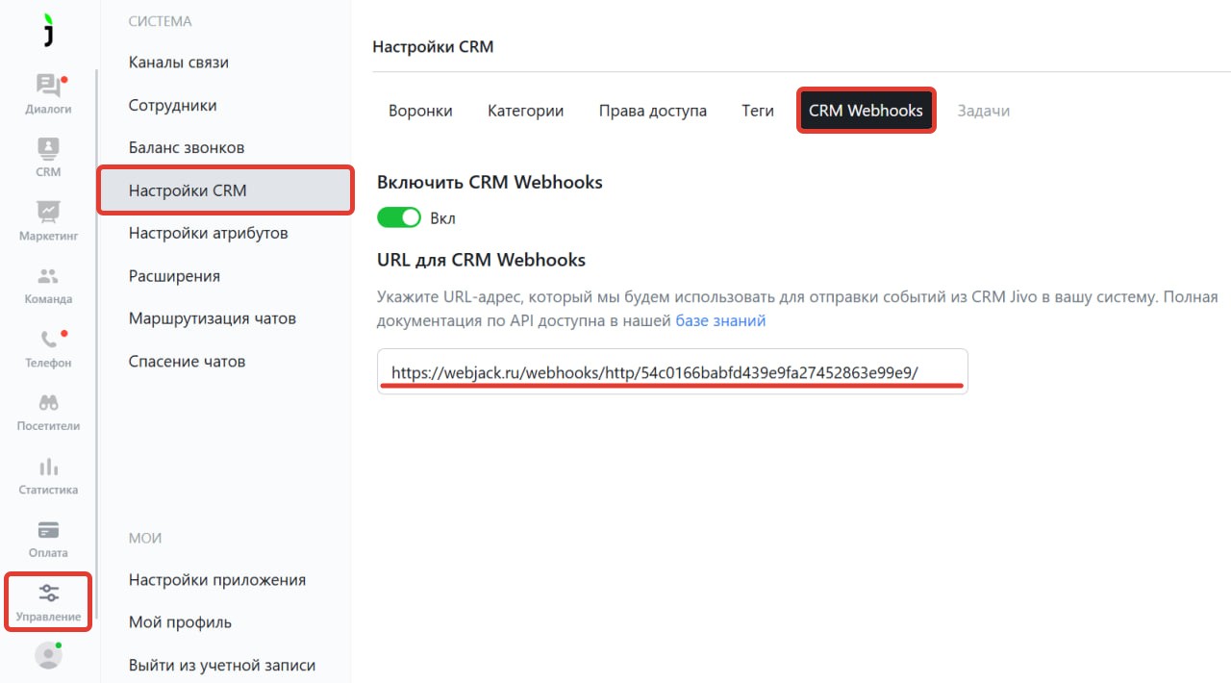Click the user avatar icon
Screen dimensions: 1231x683
48,655
